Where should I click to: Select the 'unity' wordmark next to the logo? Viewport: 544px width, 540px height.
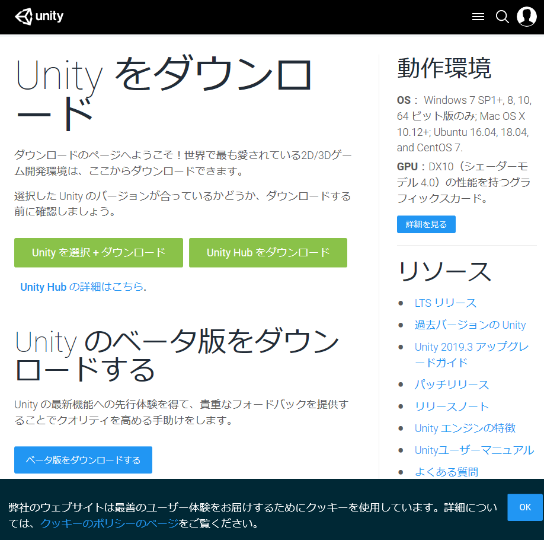(49, 16)
